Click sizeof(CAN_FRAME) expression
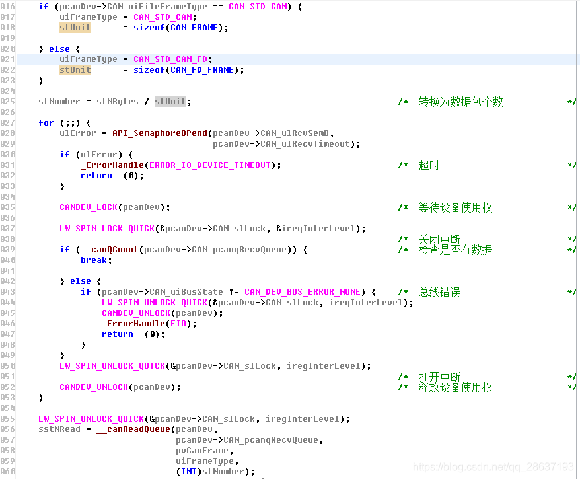 (x=178, y=28)
